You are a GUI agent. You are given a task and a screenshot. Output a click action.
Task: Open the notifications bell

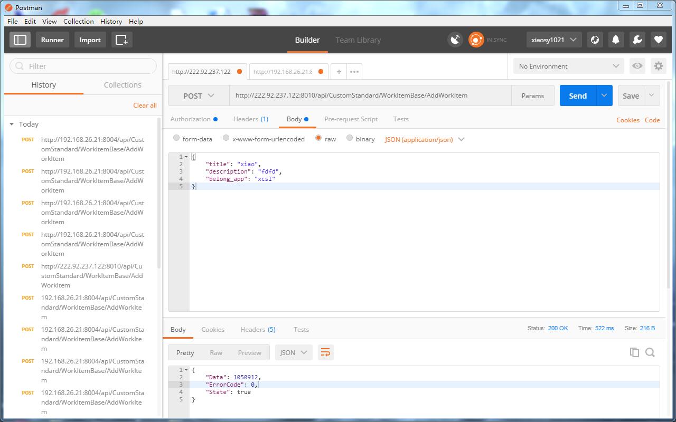click(616, 40)
